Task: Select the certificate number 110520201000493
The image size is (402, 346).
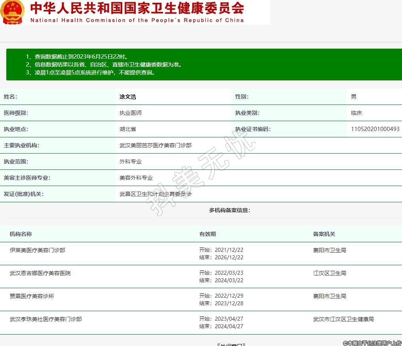Action: point(375,129)
